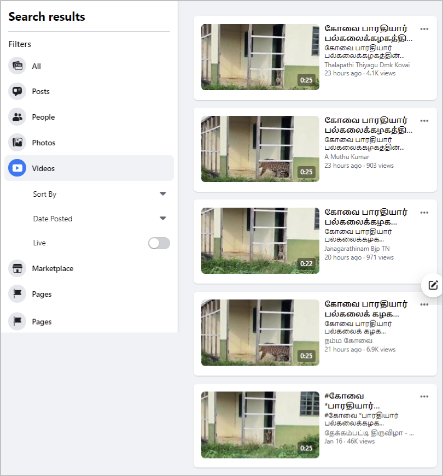Choose the Photos filter icon
443x476 pixels.
coord(18,143)
